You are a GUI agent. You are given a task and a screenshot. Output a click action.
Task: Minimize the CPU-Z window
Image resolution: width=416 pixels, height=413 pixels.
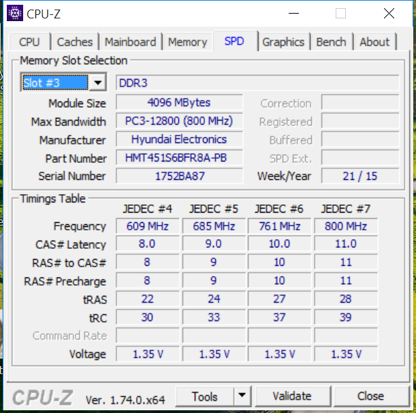click(x=293, y=13)
